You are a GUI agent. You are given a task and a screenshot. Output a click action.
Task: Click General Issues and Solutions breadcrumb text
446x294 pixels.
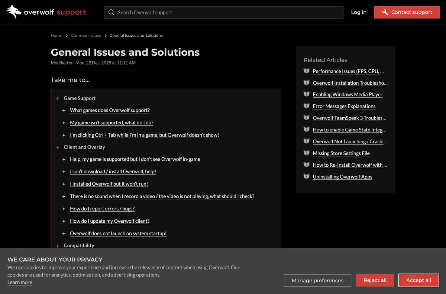click(136, 36)
